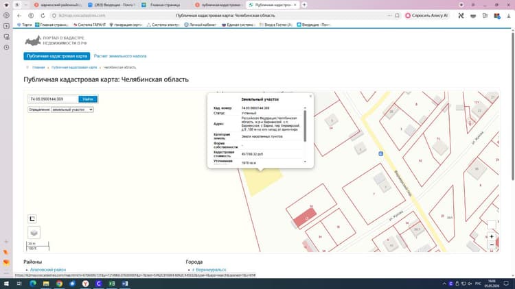Viewport: 515px width, 289px height.
Task: Go back in the browser
Action: coord(19,15)
